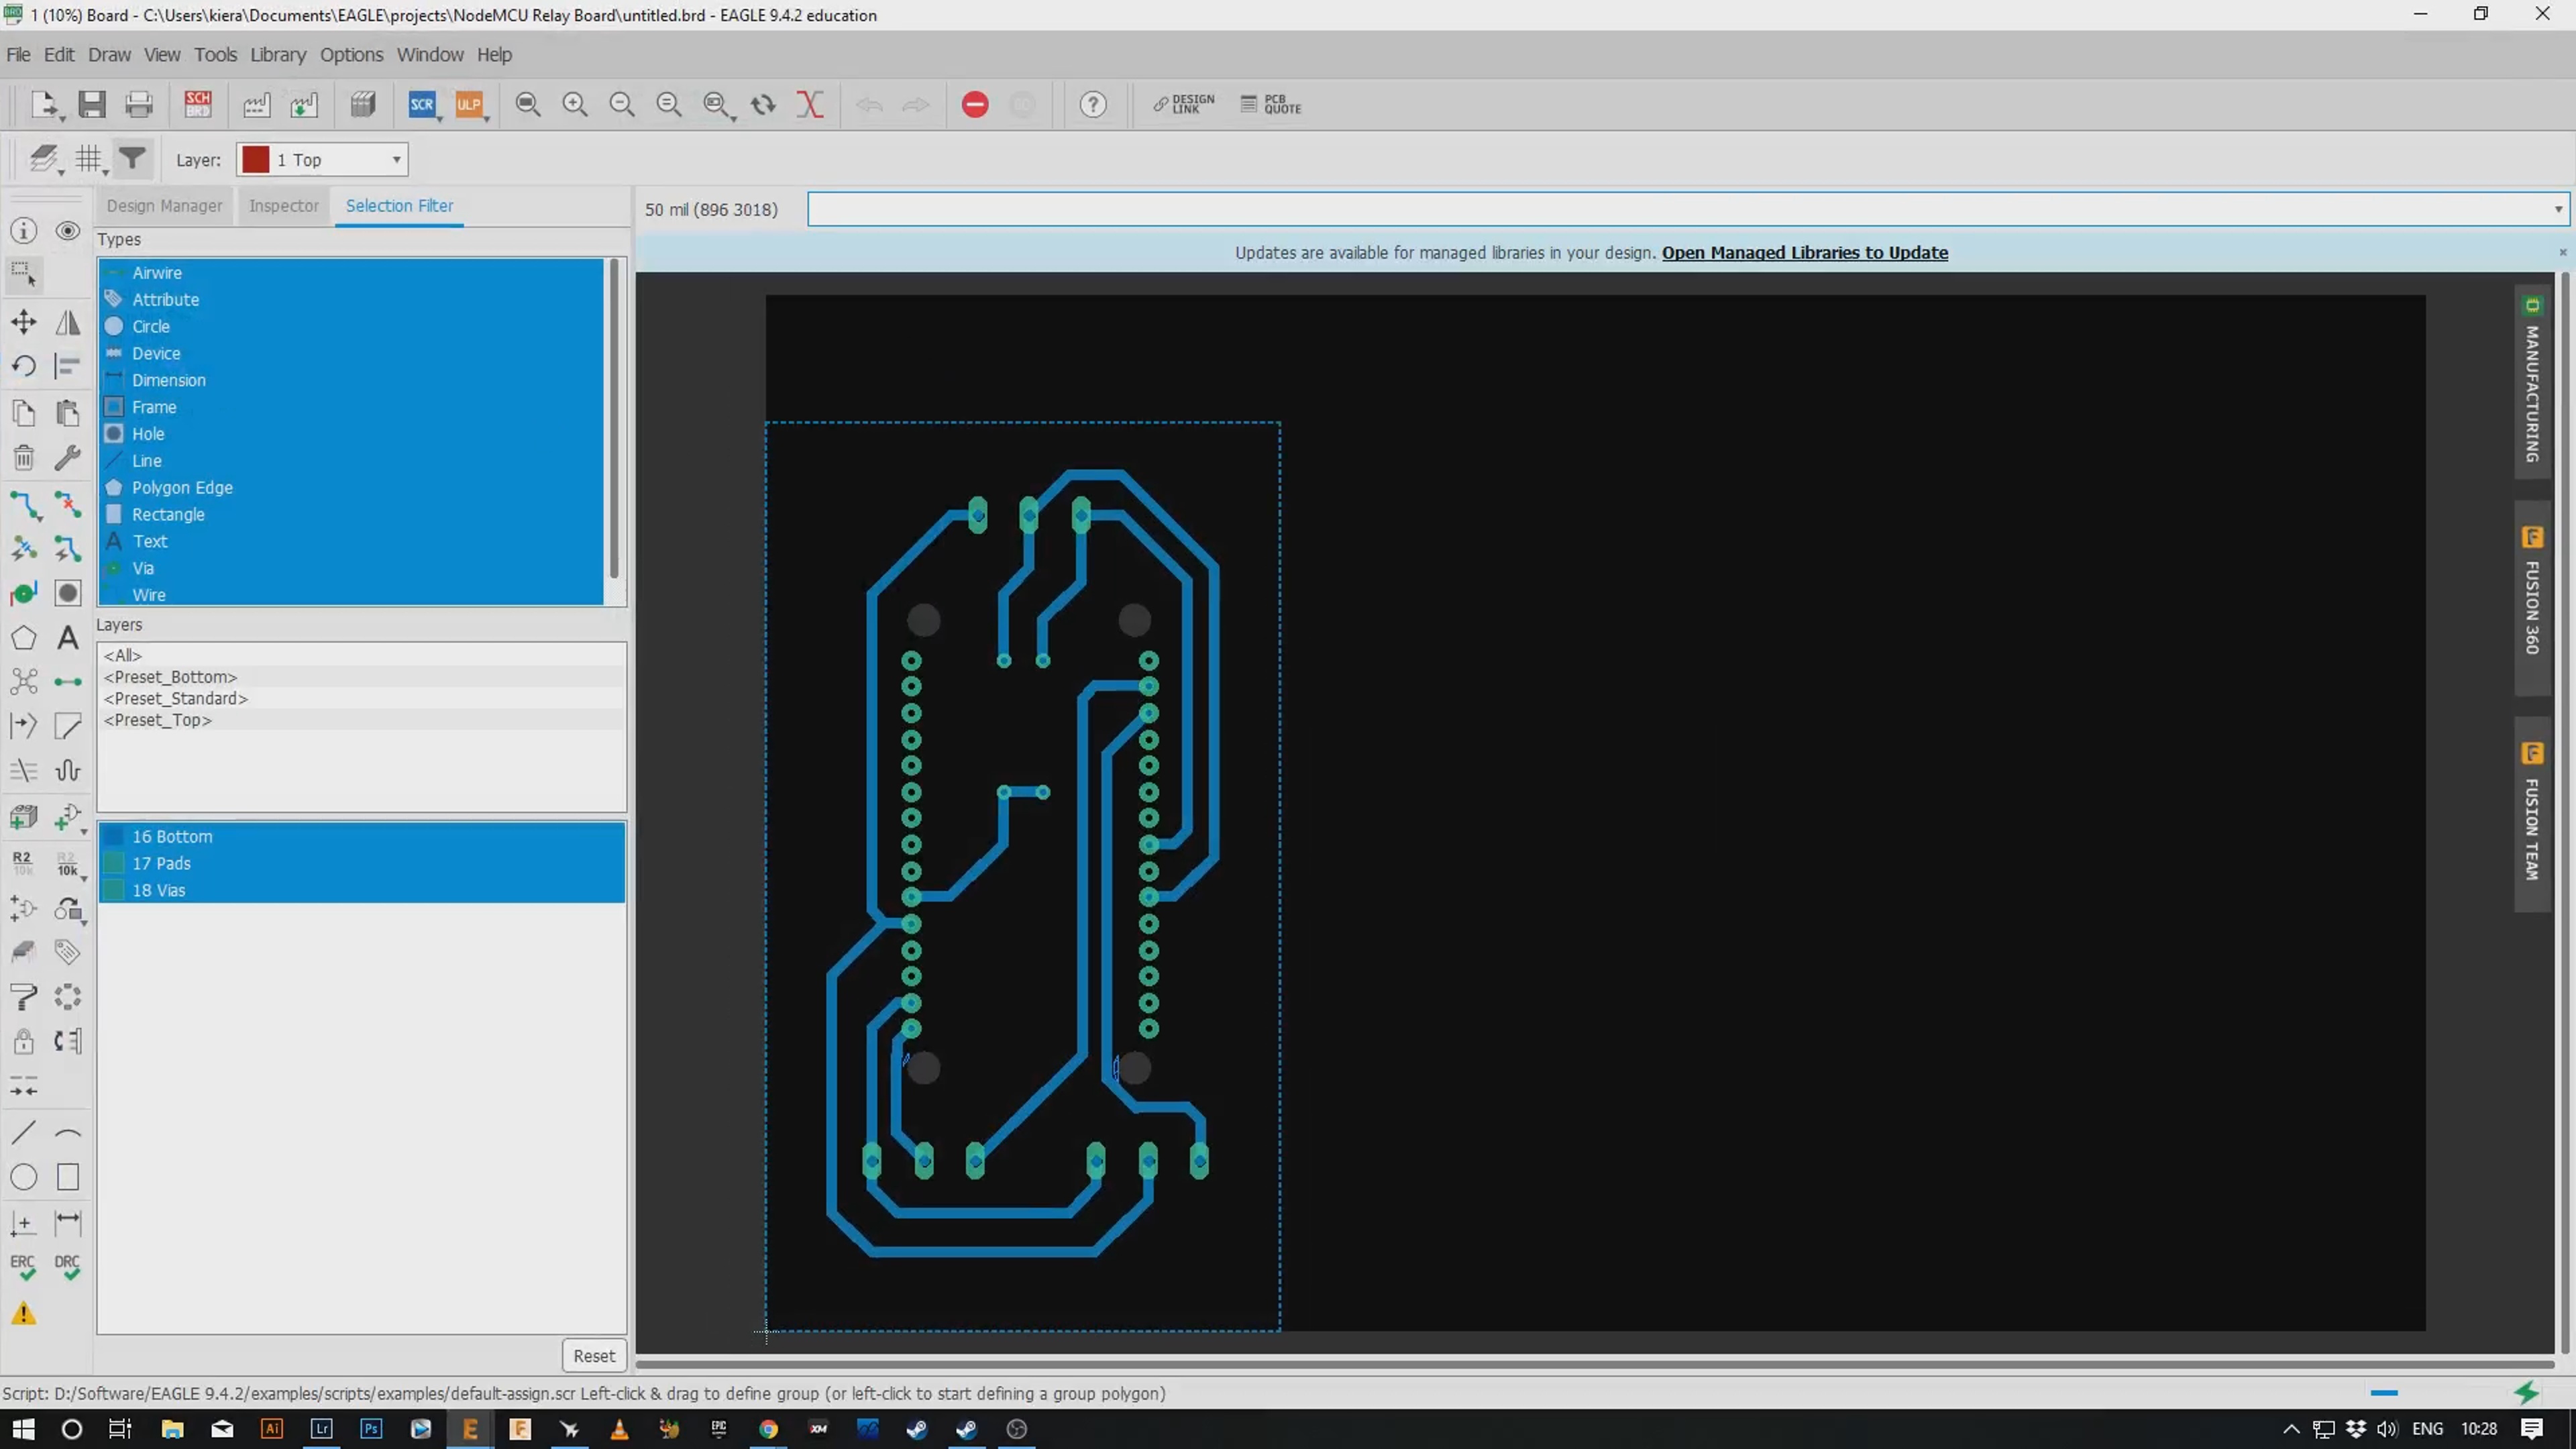Select the Route airwire tool
Screen dimensions: 2576x1449
24,505
